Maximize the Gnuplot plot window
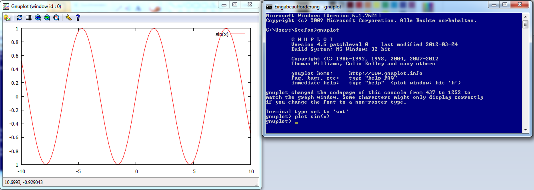 (x=235, y=4)
